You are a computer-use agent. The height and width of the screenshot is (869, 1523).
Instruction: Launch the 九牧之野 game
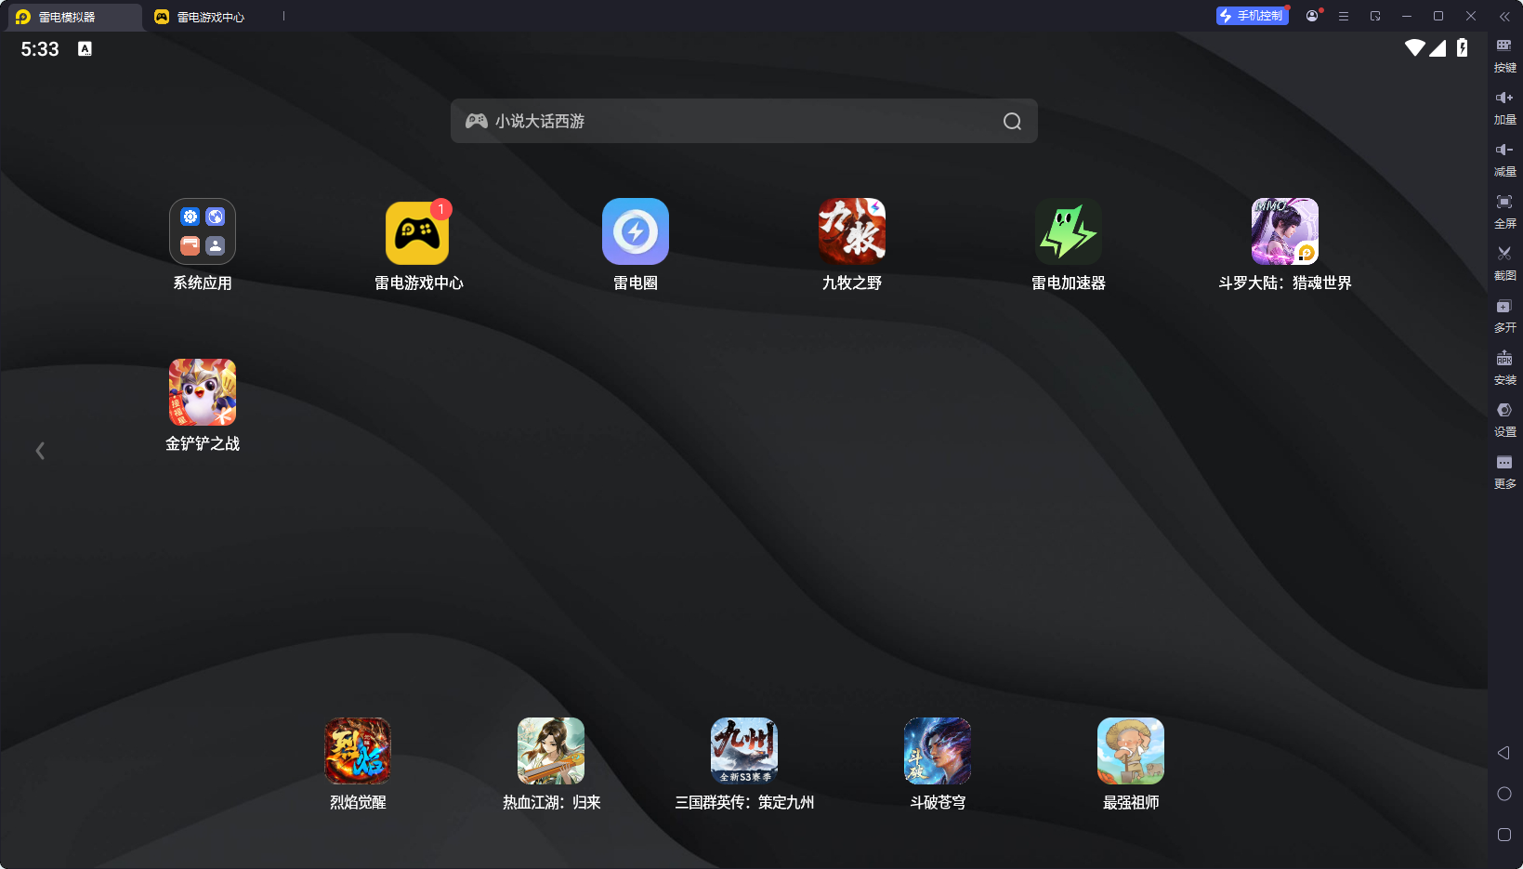852,231
